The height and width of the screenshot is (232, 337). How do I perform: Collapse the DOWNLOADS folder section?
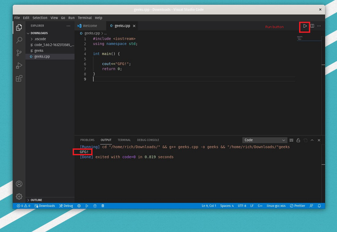50,33
